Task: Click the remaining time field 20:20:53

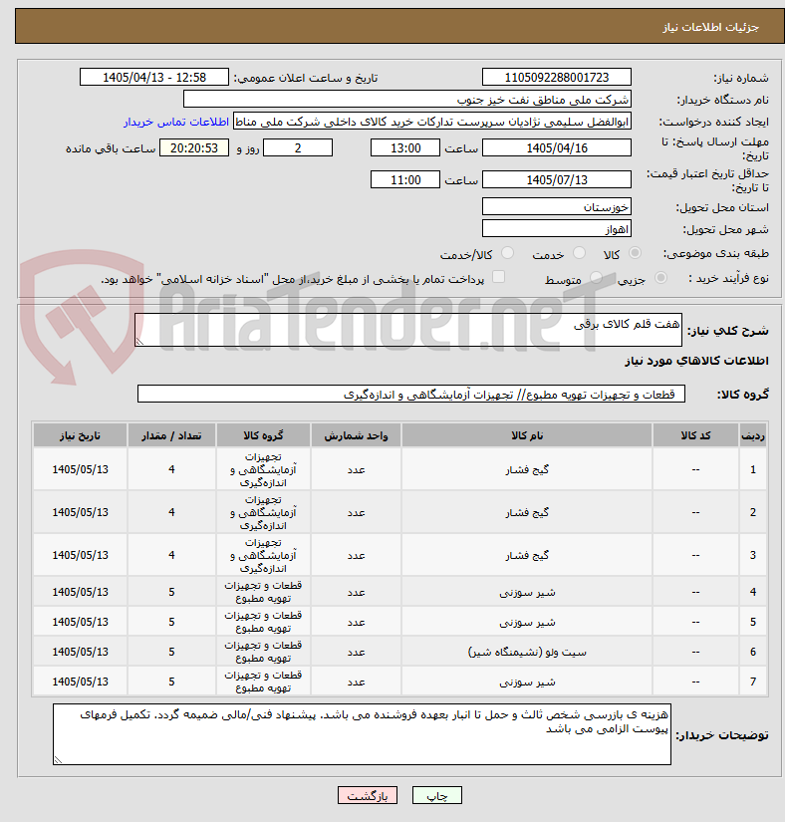Action: [194, 147]
